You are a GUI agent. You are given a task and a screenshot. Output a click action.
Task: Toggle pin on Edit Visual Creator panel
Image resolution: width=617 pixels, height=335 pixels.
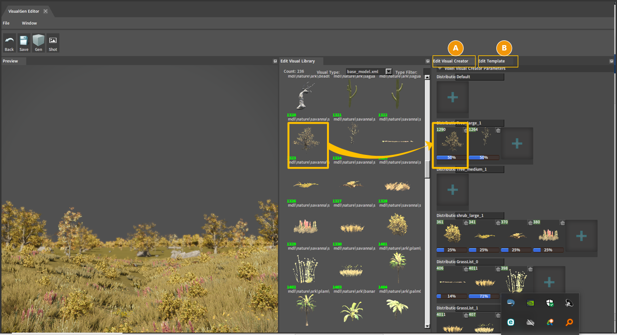click(611, 61)
